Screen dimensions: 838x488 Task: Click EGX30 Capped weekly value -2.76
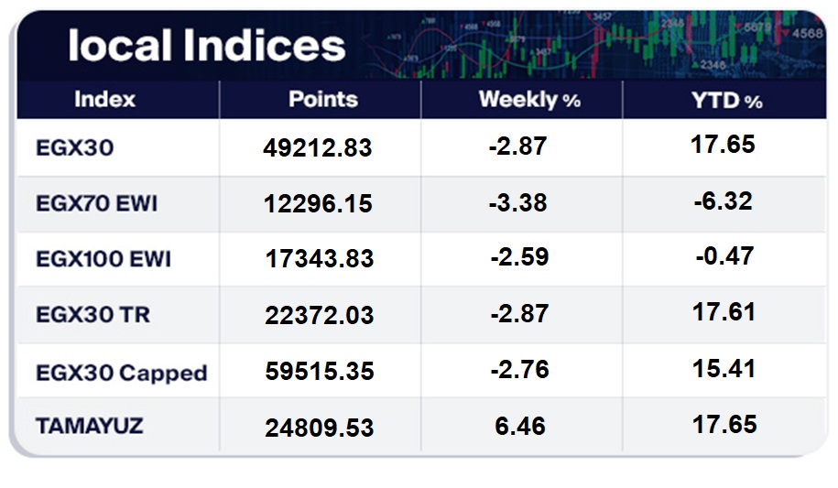518,369
